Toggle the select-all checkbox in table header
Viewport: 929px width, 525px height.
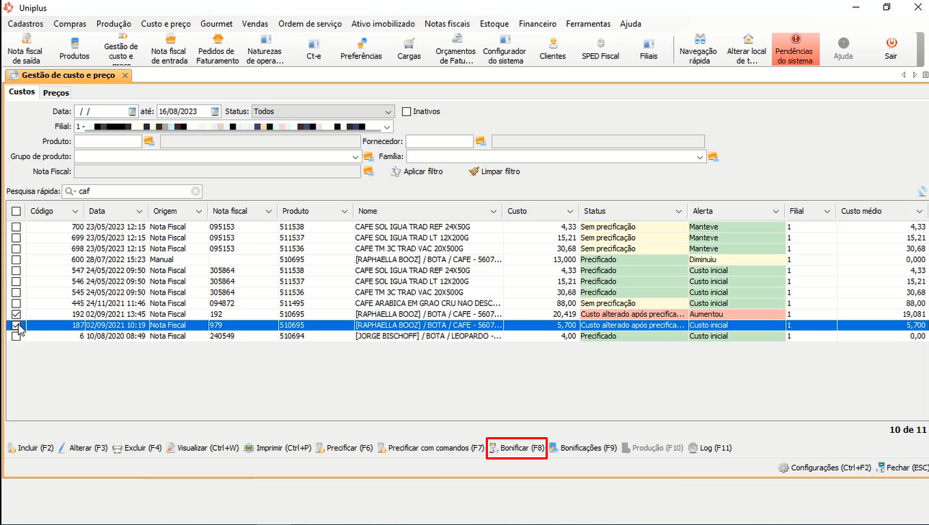tap(16, 211)
